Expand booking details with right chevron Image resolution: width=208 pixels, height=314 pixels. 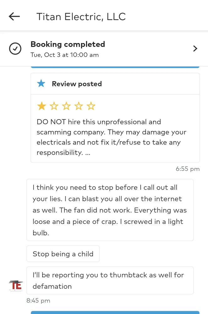195,49
